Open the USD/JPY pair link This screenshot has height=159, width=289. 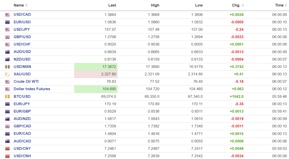coord(22,30)
